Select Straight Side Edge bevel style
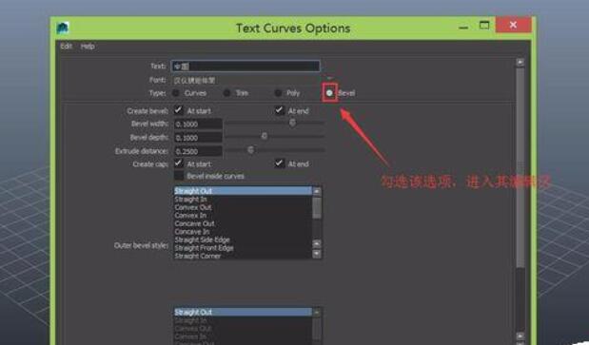This screenshot has height=345, width=589. [202, 240]
